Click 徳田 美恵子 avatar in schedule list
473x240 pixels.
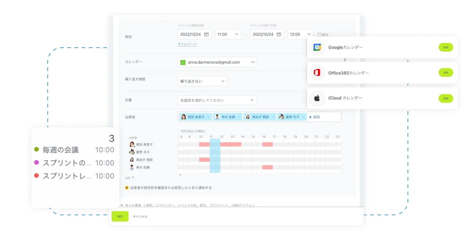tap(132, 144)
